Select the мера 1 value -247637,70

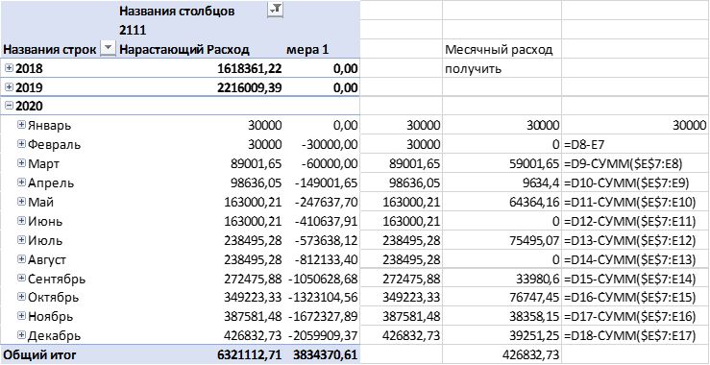tap(326, 203)
